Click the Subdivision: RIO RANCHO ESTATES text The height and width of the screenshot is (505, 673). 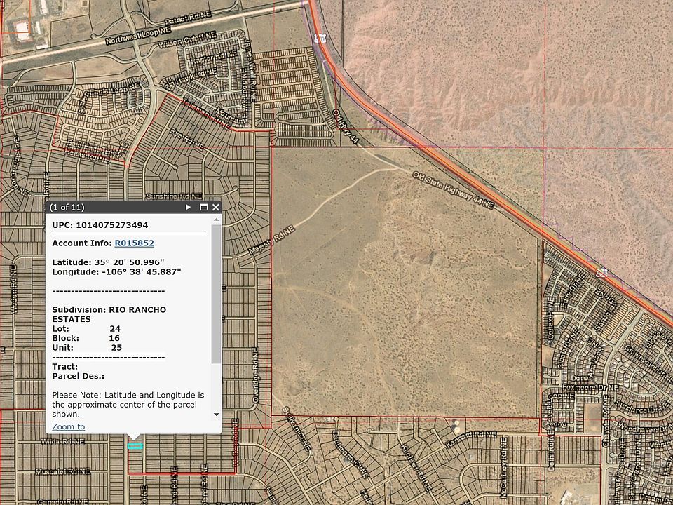pos(109,314)
